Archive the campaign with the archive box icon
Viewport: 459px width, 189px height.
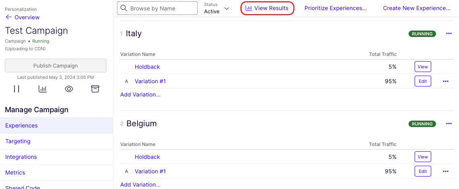click(95, 89)
